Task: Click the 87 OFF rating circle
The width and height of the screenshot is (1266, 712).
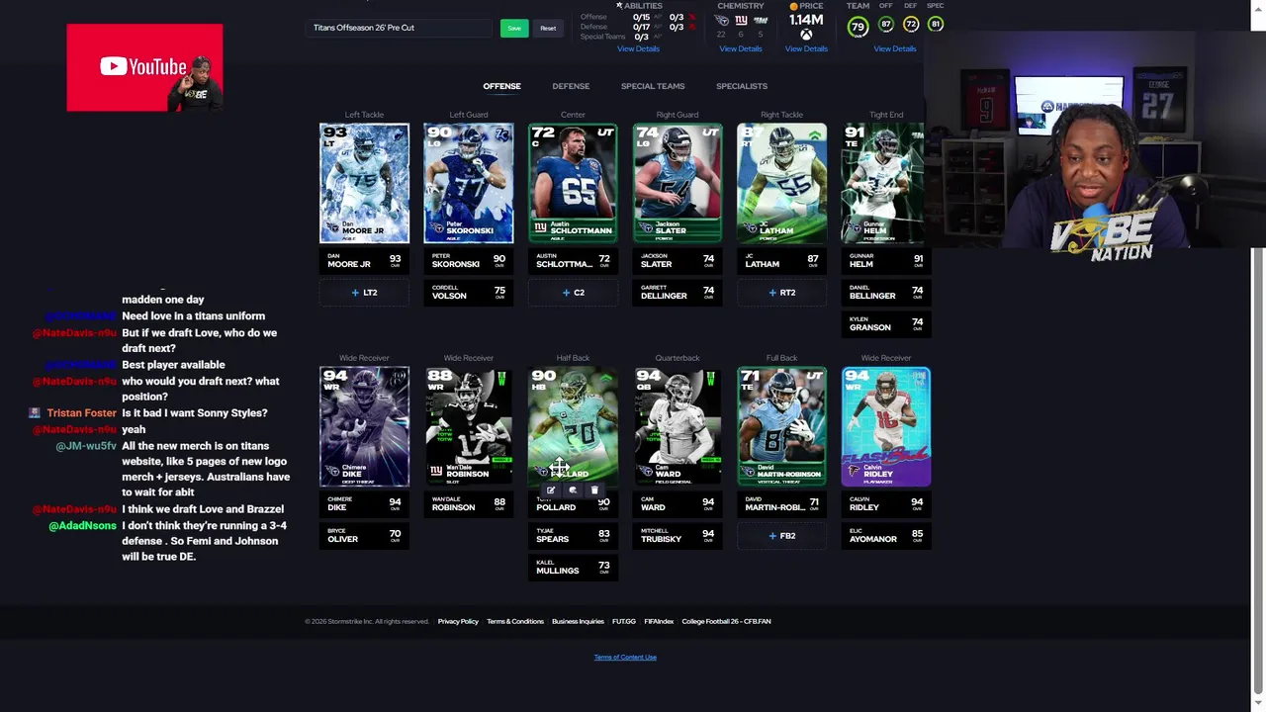Action: coord(886,25)
